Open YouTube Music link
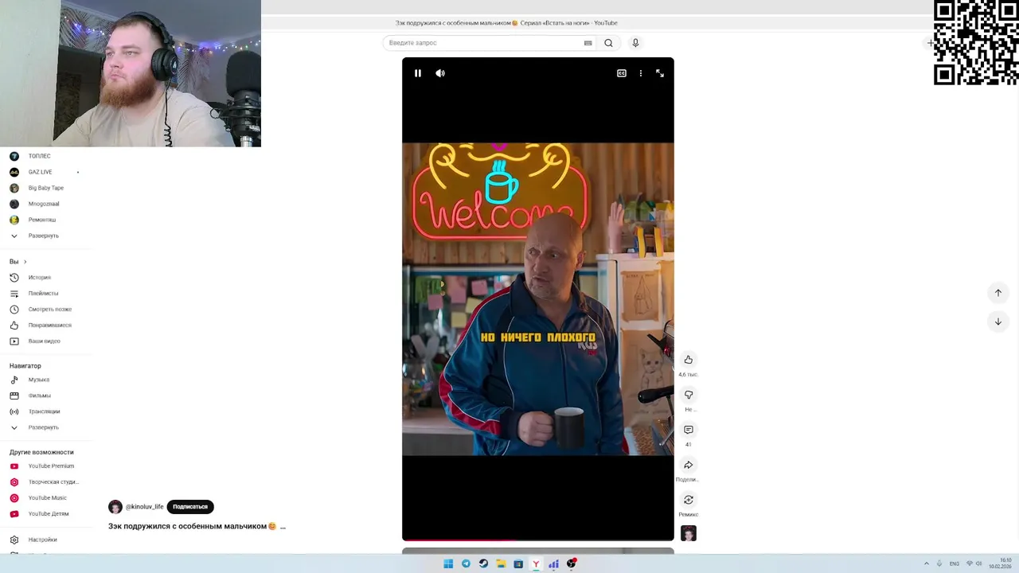 pyautogui.click(x=46, y=498)
